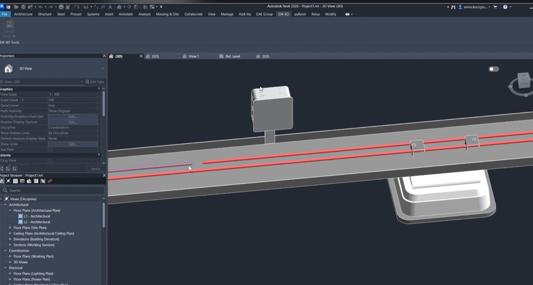533x285 pixels.
Task: Switch to the Ref. Level view tab
Action: 233,56
